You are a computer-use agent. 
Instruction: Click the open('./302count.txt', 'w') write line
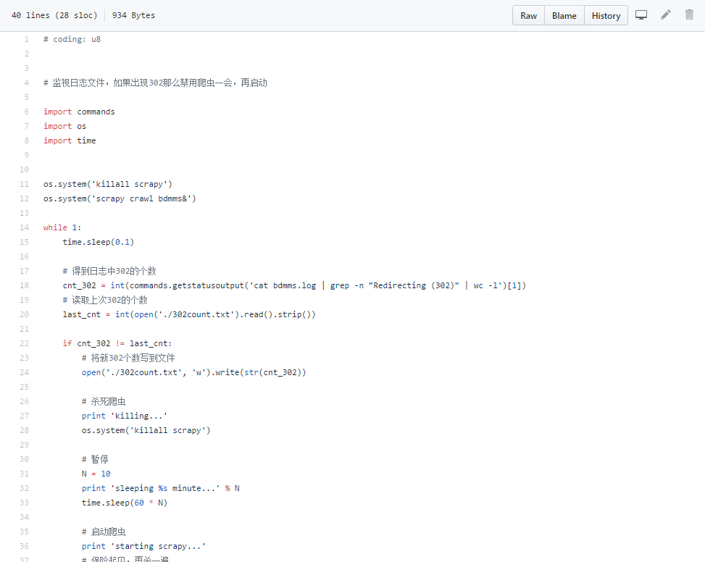193,372
